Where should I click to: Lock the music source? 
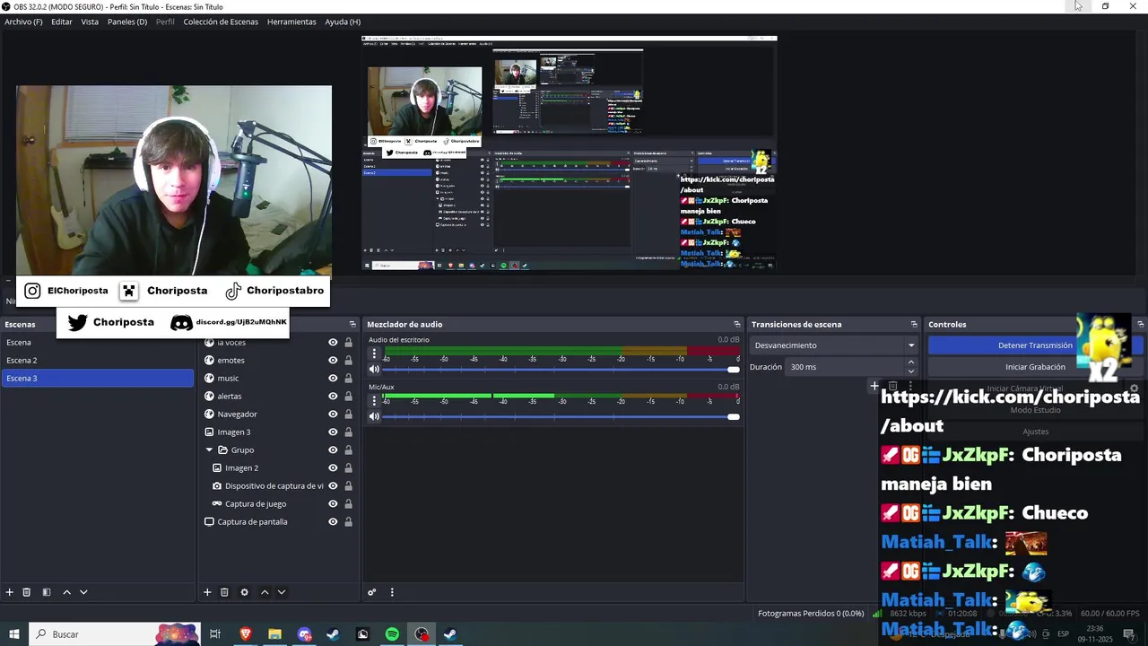pyautogui.click(x=348, y=378)
